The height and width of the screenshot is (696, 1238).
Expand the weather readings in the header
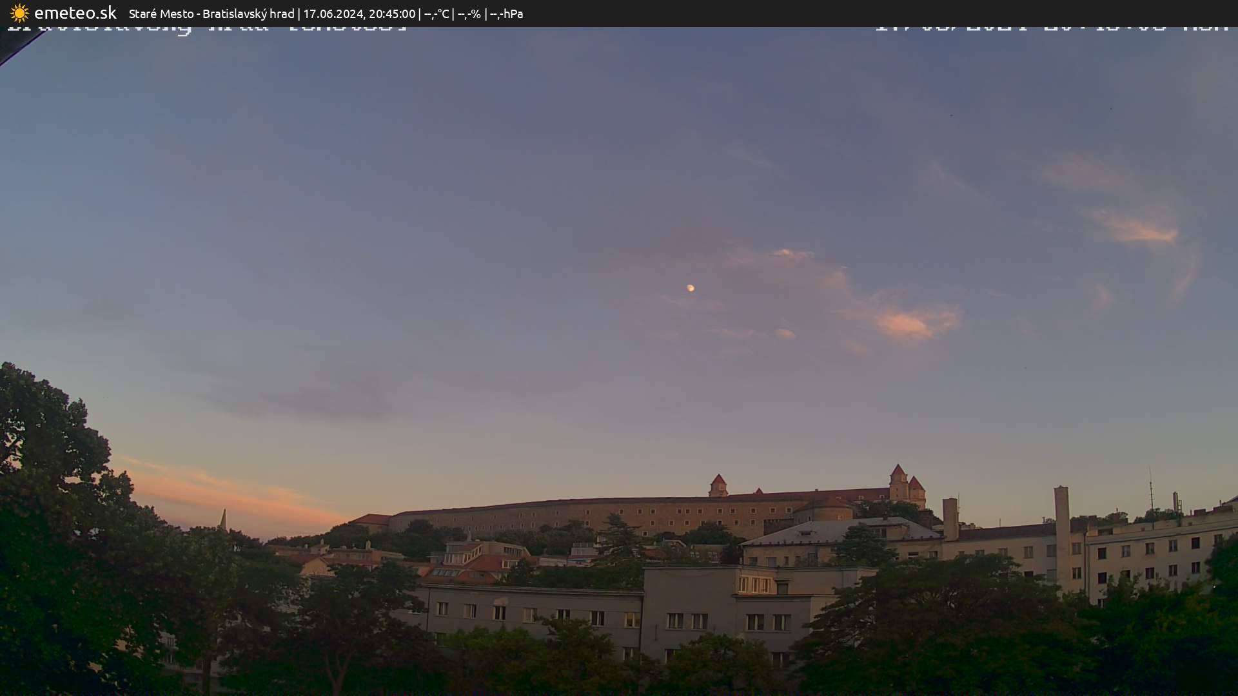pyautogui.click(x=471, y=13)
